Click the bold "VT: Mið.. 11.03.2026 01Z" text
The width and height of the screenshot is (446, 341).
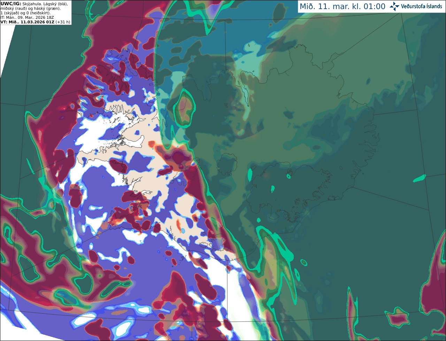pyautogui.click(x=27, y=22)
